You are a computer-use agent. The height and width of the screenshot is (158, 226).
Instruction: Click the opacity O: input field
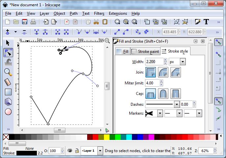point(55,151)
